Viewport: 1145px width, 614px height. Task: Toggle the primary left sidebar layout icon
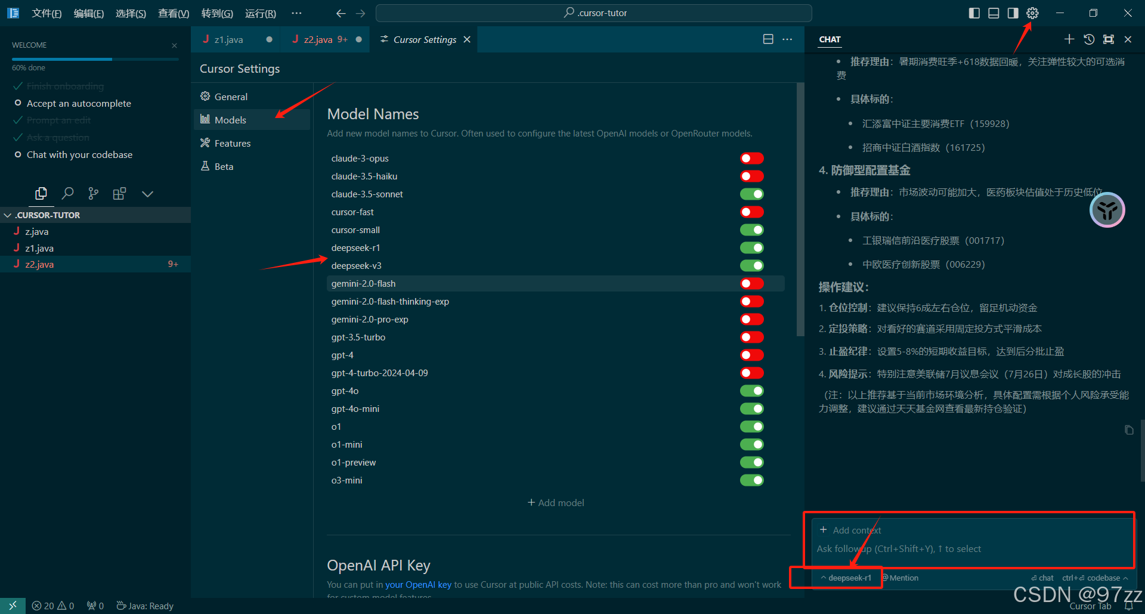pos(974,13)
